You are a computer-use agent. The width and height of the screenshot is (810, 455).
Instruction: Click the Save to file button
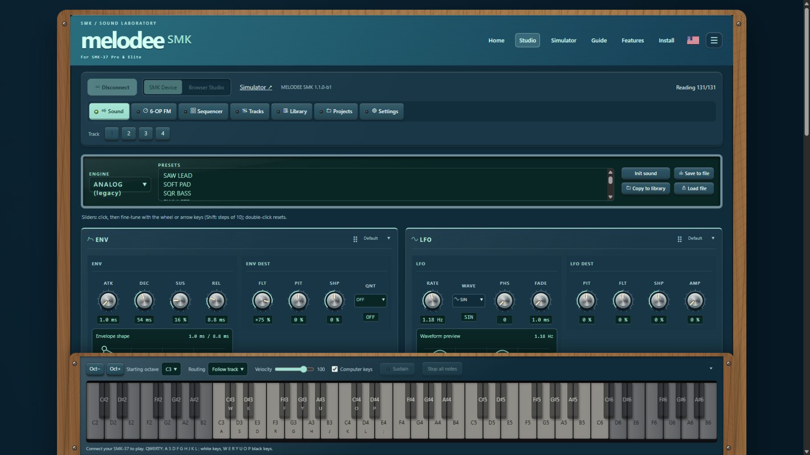[x=694, y=173]
